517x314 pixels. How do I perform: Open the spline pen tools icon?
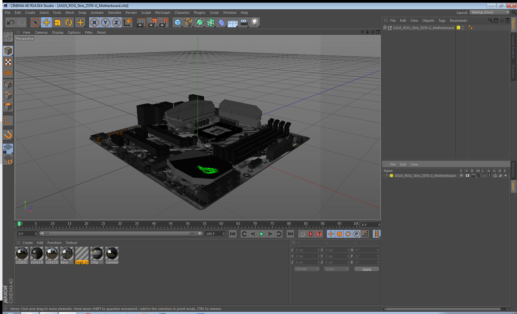(189, 22)
